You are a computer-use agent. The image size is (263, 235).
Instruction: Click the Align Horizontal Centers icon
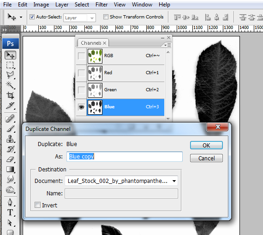coord(216,17)
